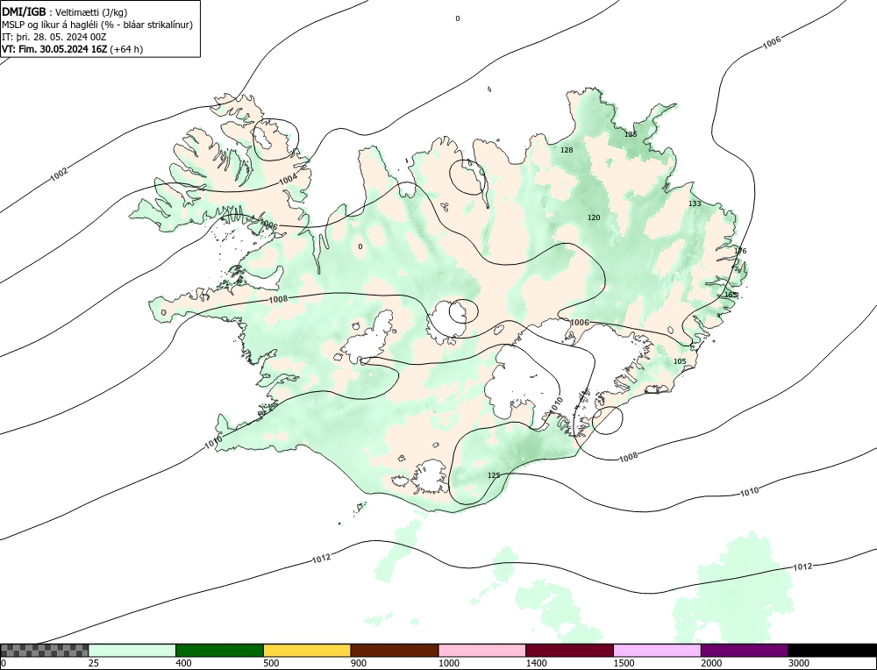The image size is (877, 670).
Task: Click the legend tick label '900'
Action: pyautogui.click(x=359, y=663)
